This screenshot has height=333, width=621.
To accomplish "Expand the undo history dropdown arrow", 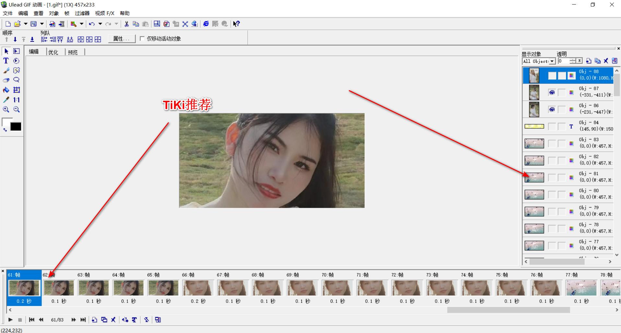I will pos(100,24).
